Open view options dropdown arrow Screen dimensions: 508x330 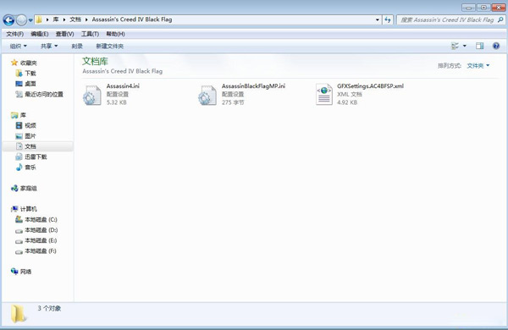coord(465,46)
